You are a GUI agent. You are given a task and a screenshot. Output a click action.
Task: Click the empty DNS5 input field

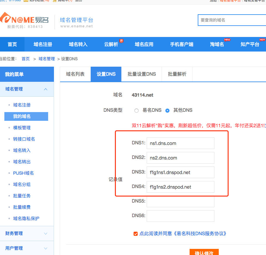pyautogui.click(x=180, y=201)
